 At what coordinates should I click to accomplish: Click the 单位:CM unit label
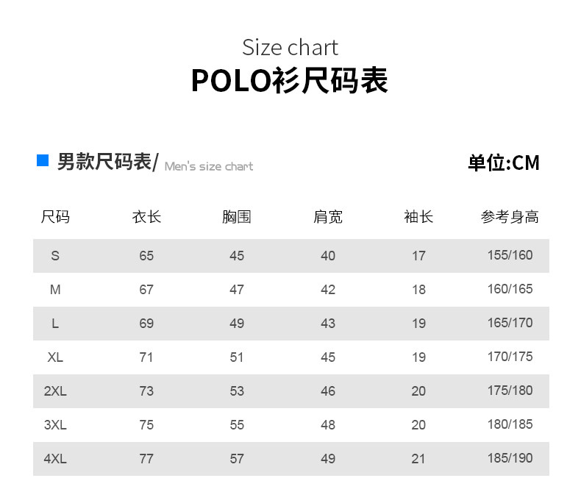504,163
